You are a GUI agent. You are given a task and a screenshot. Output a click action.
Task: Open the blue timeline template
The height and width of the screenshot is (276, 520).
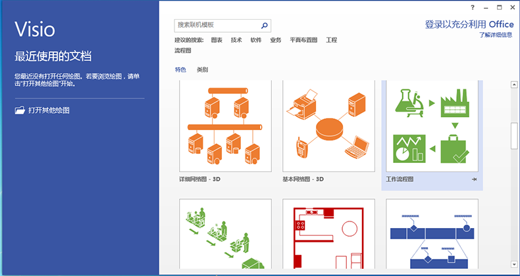tap(432, 234)
